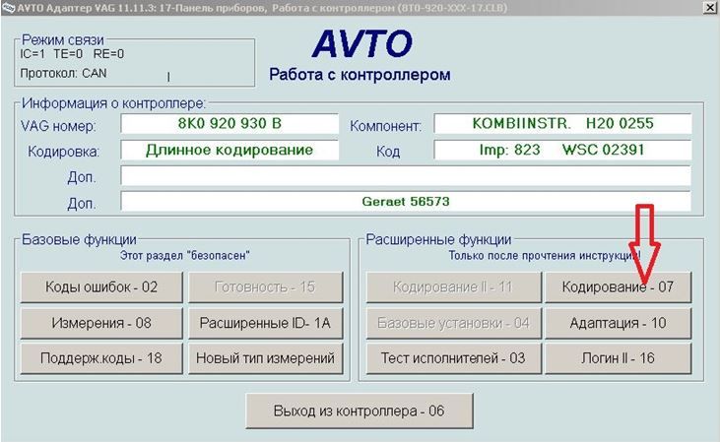This screenshot has height=442, width=720.
Task: Start Тест исполнителей - 03
Action: [453, 358]
